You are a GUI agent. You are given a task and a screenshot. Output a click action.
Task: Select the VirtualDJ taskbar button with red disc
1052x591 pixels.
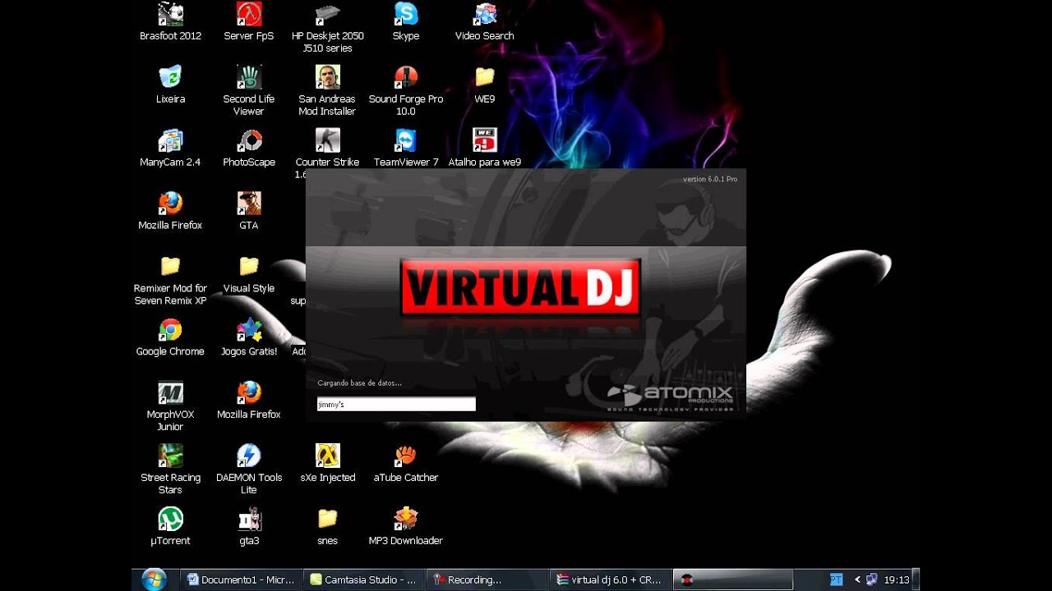pos(733,580)
